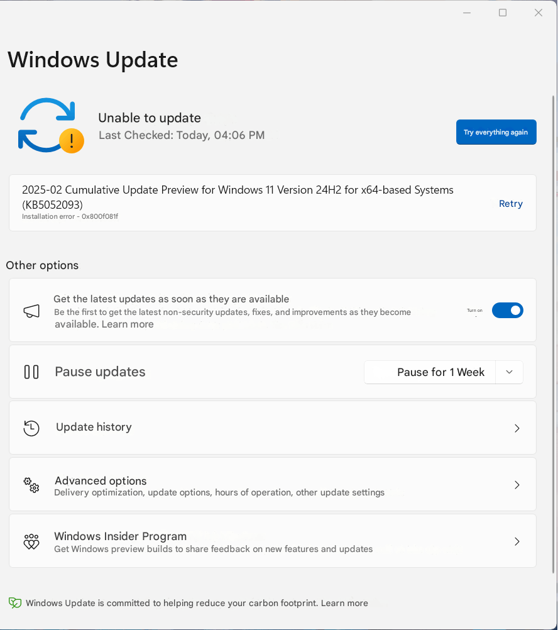Open Update history via its chevron
The height and width of the screenshot is (630, 558).
coord(517,428)
